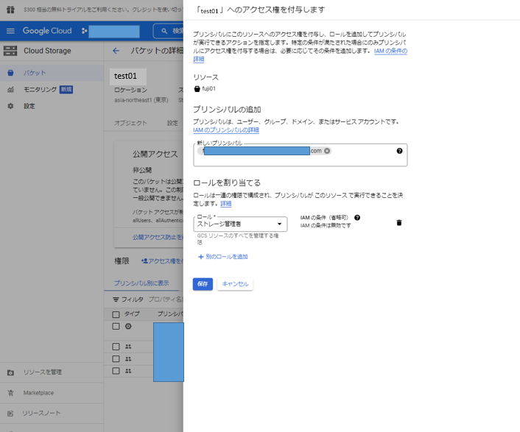Click the free trial gift icon

pos(10,10)
